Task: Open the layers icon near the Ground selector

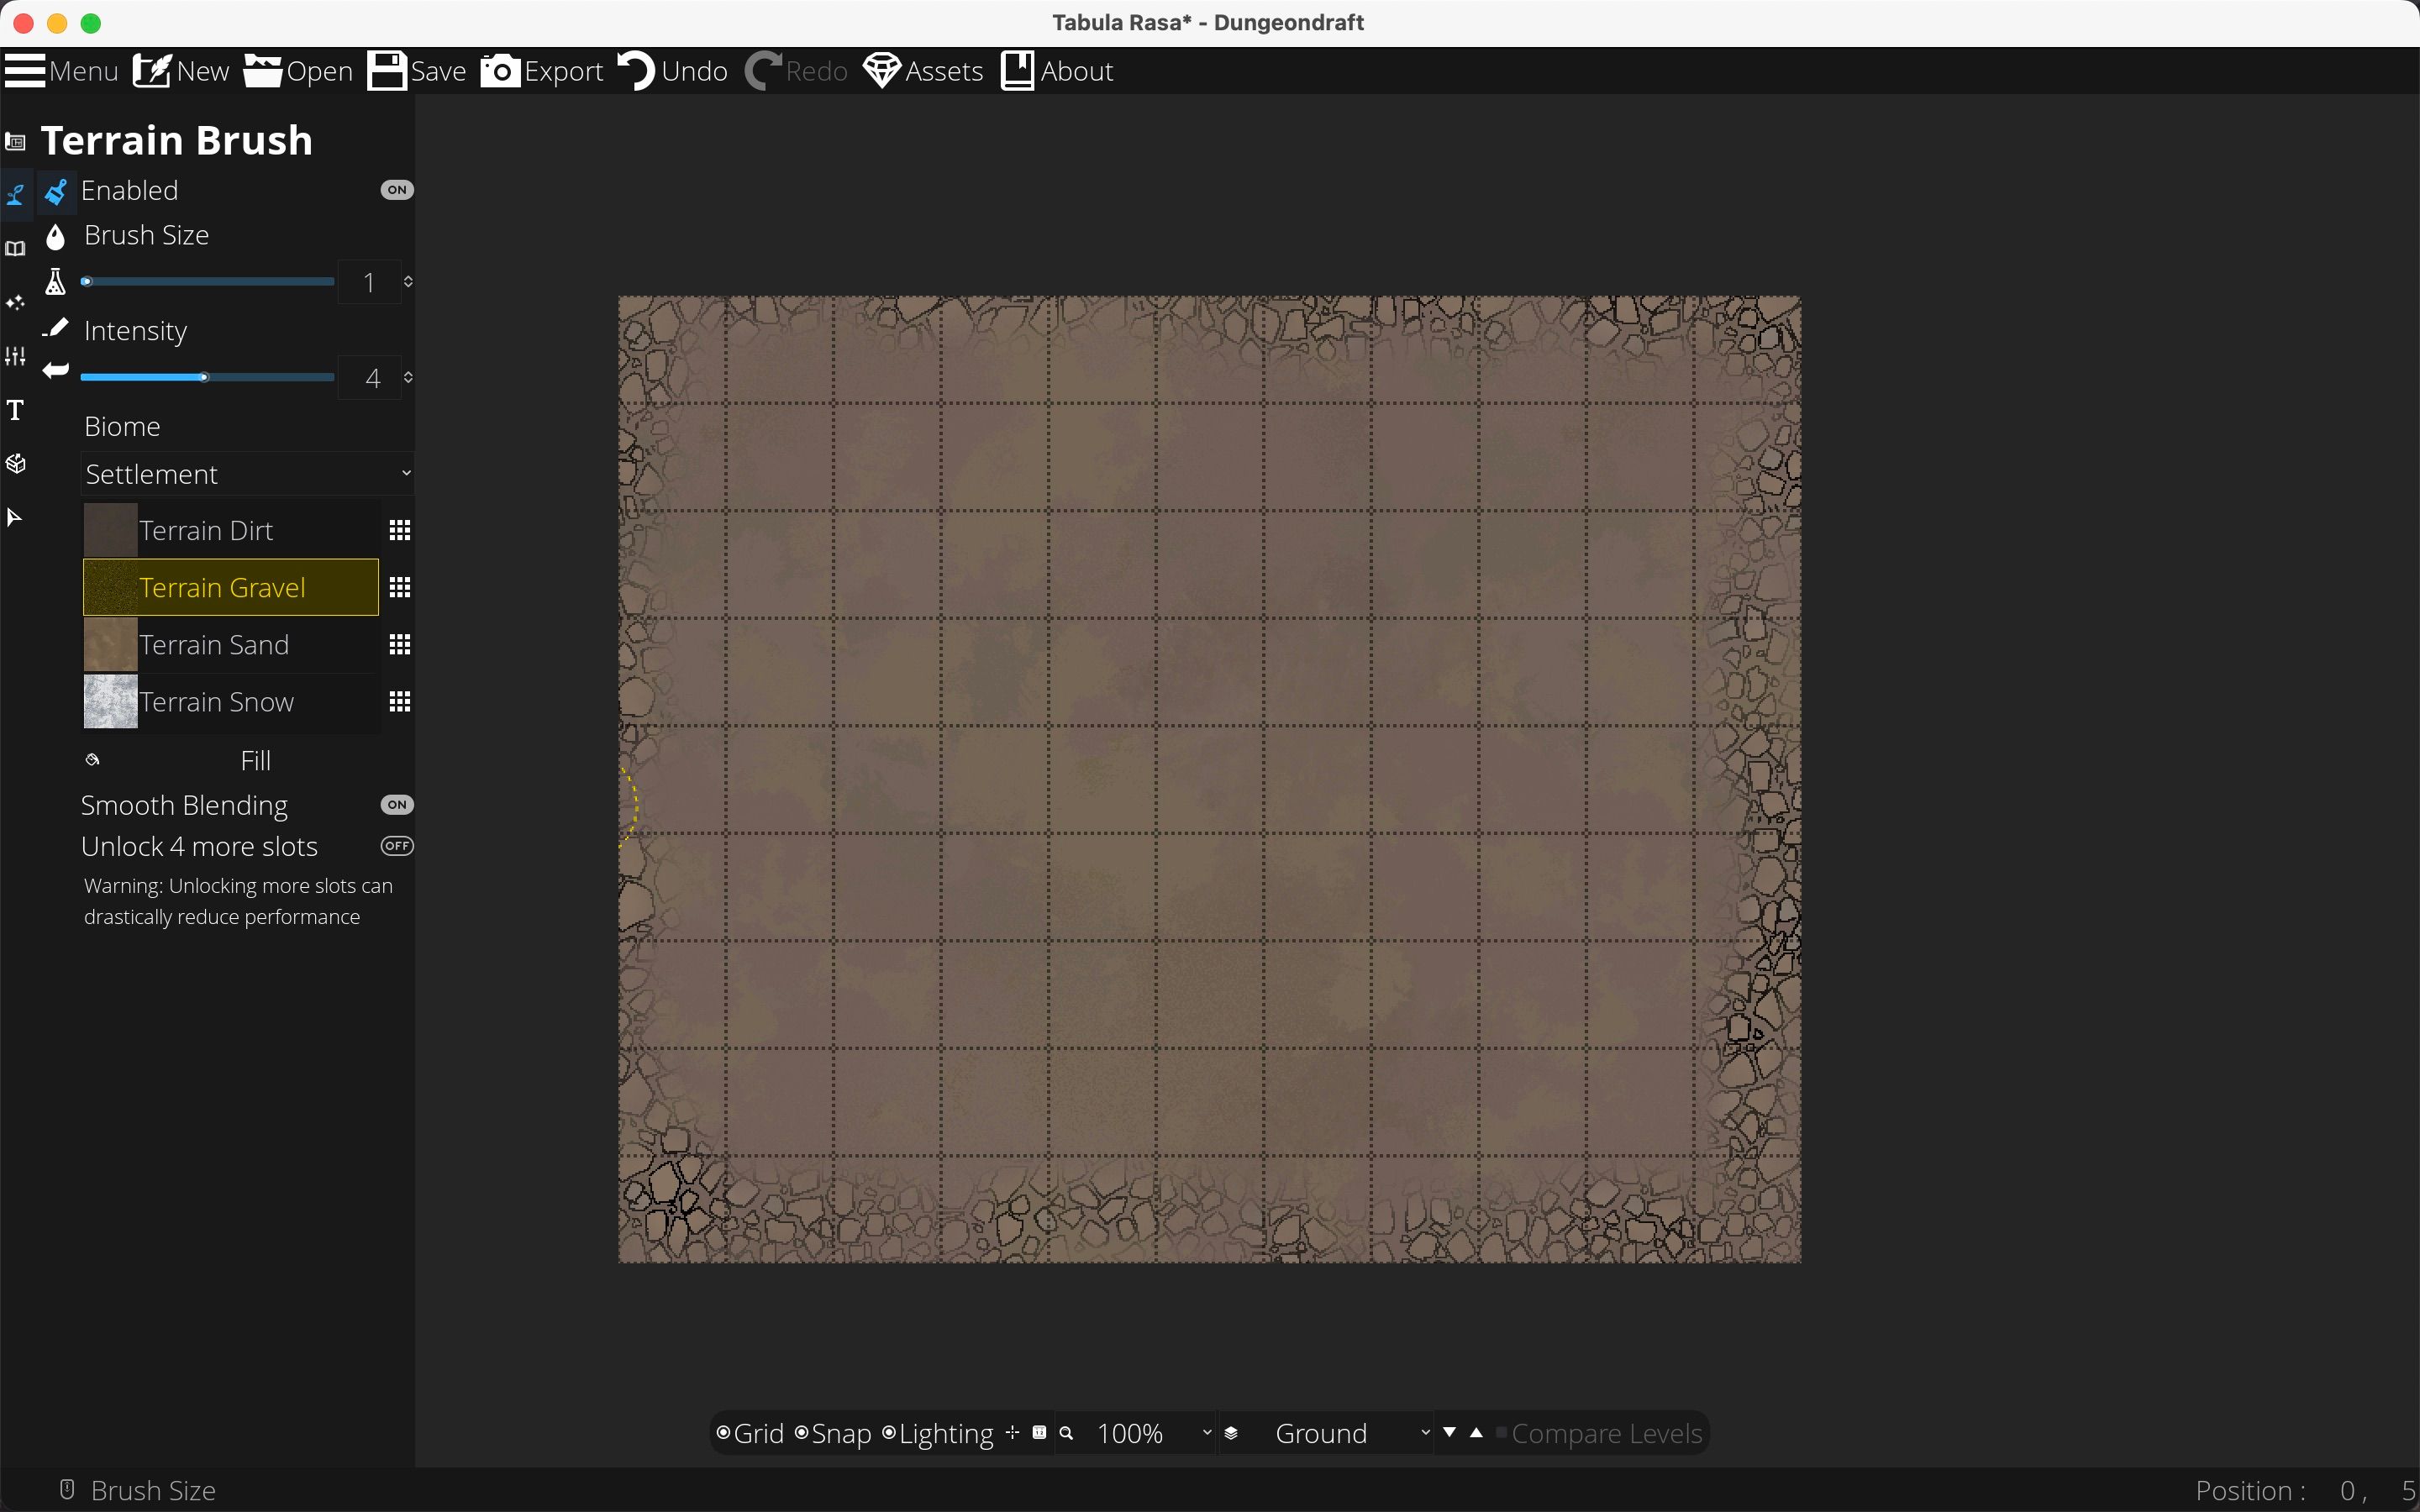Action: point(1230,1432)
